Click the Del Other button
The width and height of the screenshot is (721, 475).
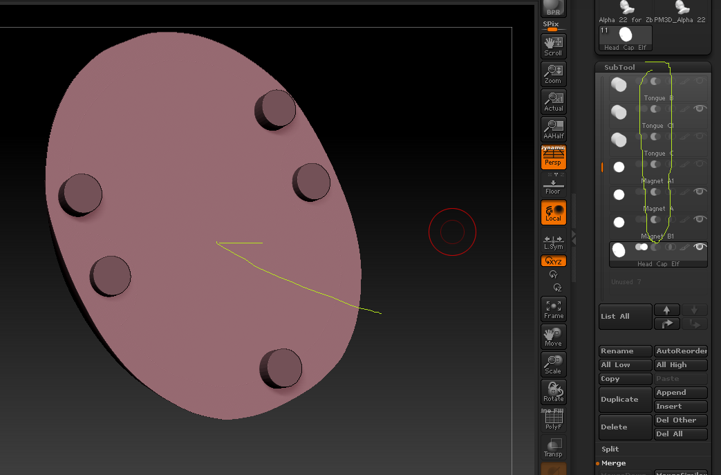click(x=680, y=420)
